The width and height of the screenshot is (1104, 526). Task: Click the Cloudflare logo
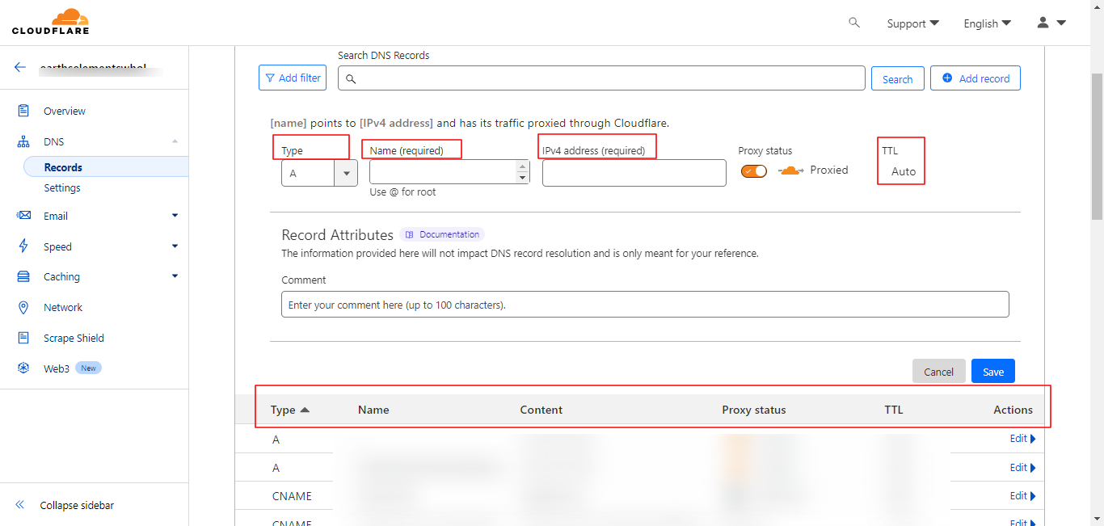(50, 22)
